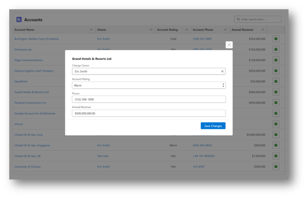Clear the Eric Smith owner selection

point(222,72)
